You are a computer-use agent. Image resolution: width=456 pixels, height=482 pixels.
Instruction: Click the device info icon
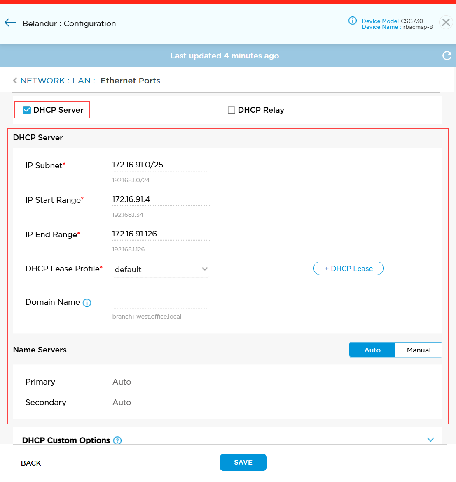pos(353,21)
